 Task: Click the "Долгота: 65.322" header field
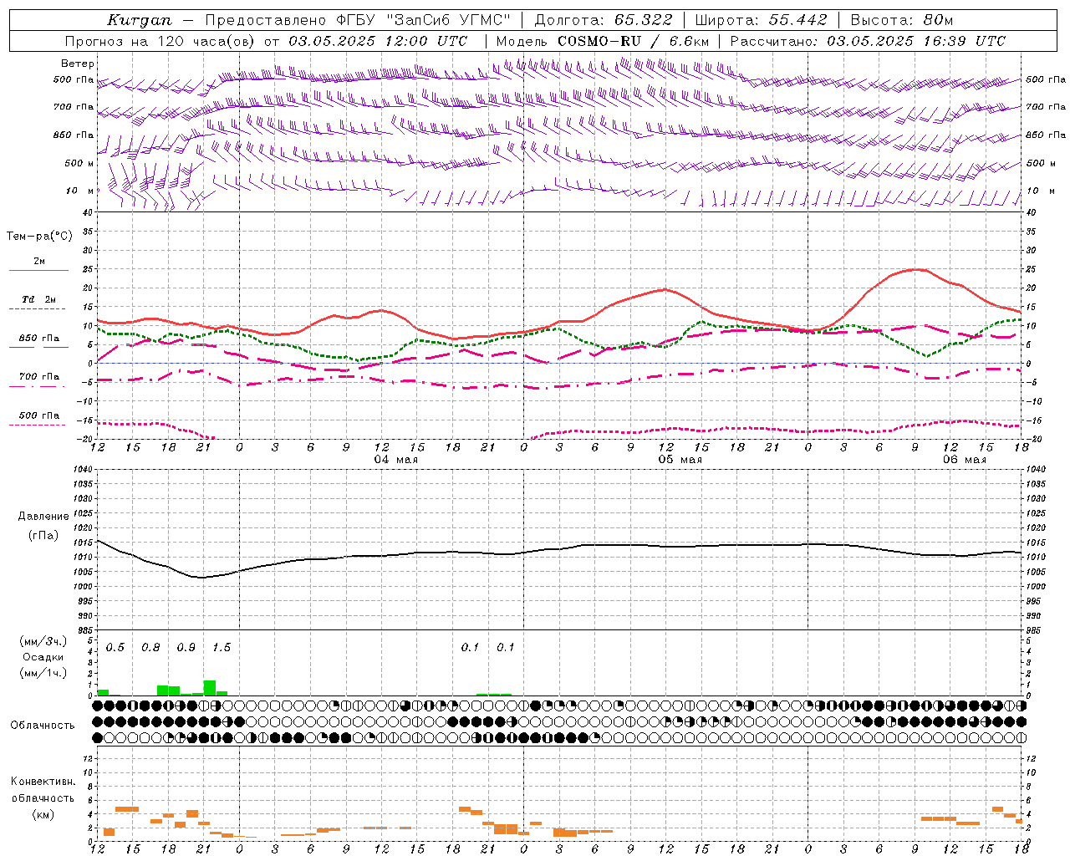pos(604,20)
